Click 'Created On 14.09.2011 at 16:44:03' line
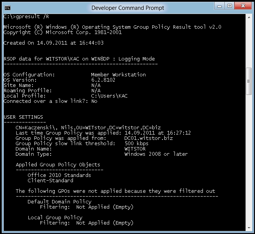Image resolution: width=255 pixels, height=234 pixels. 54,43
